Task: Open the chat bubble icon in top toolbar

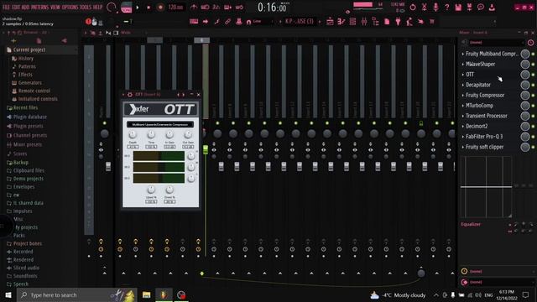Action: tap(481, 7)
